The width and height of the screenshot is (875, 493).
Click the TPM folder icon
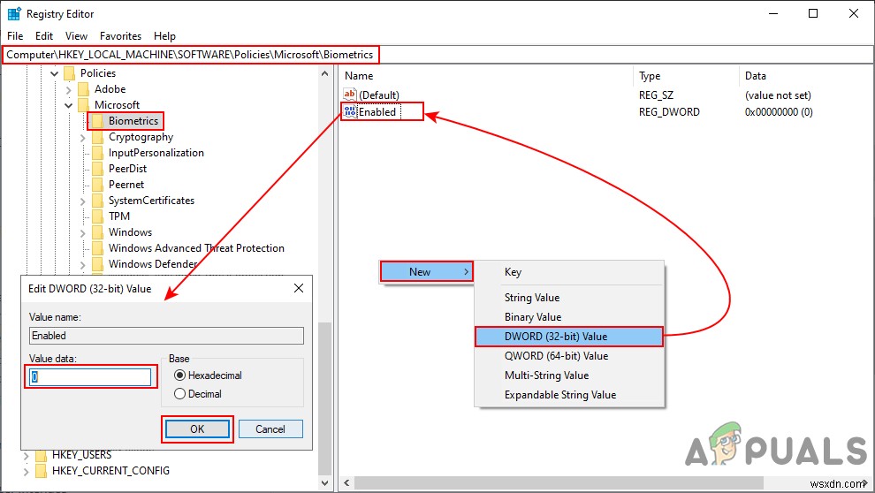point(97,216)
